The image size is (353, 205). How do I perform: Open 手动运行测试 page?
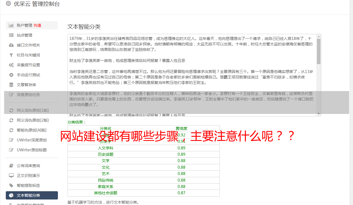pyautogui.click(x=32, y=75)
